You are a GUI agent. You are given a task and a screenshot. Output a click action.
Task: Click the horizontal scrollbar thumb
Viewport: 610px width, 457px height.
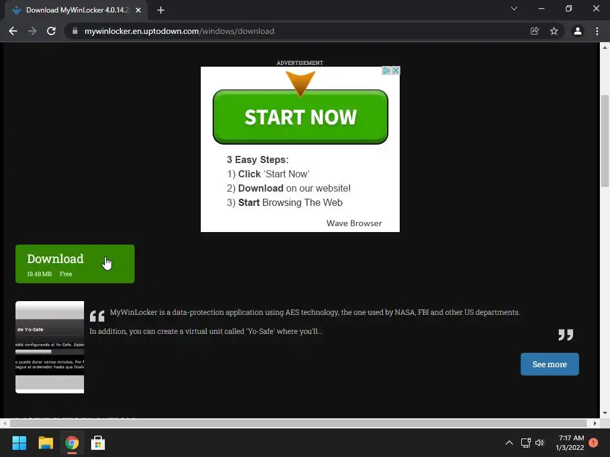point(298,423)
